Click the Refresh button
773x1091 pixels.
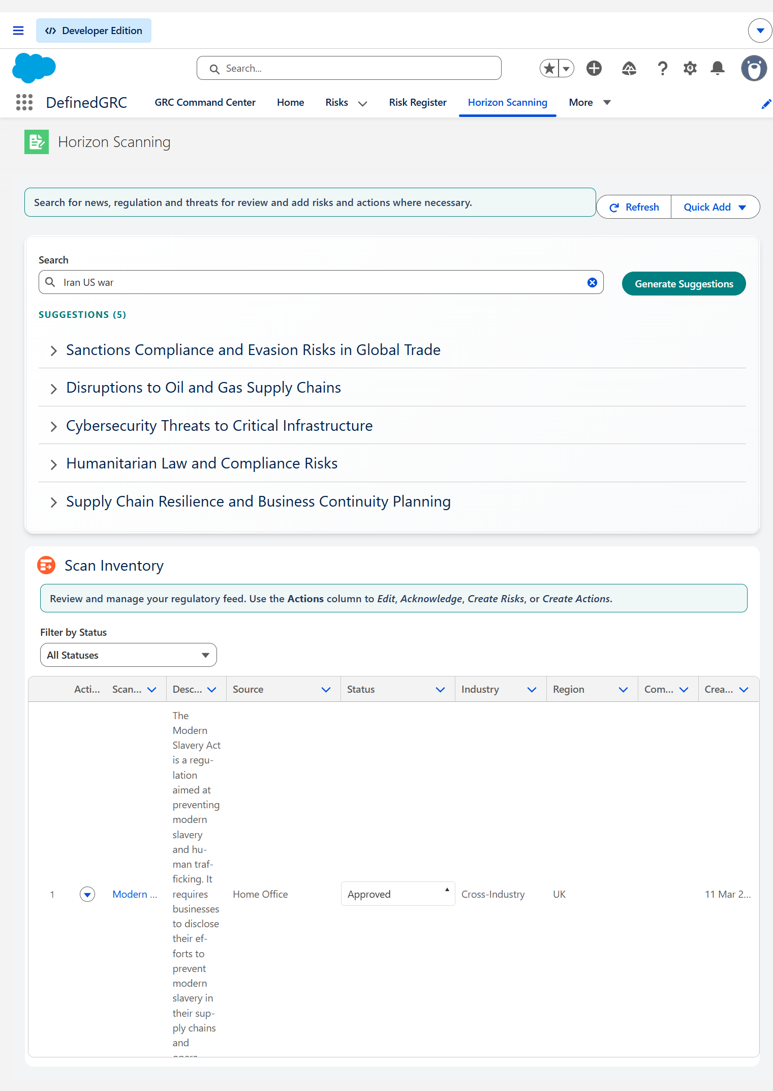pyautogui.click(x=634, y=207)
